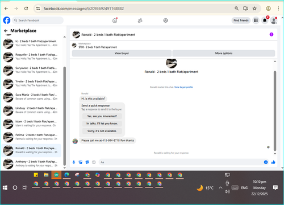The image size is (284, 205).
Task: Click the chat messages scrollbar
Action: 275,111
